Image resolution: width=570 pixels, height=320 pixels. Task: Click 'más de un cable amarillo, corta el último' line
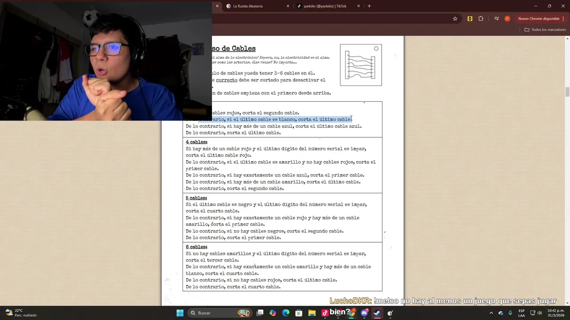coord(273,182)
